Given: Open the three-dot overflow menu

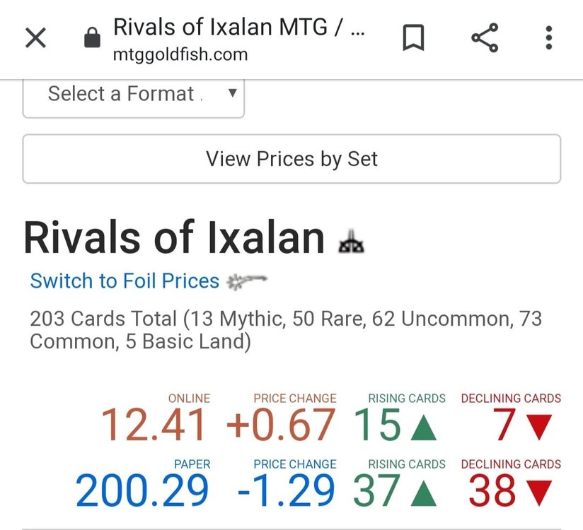Looking at the screenshot, I should tap(548, 38).
